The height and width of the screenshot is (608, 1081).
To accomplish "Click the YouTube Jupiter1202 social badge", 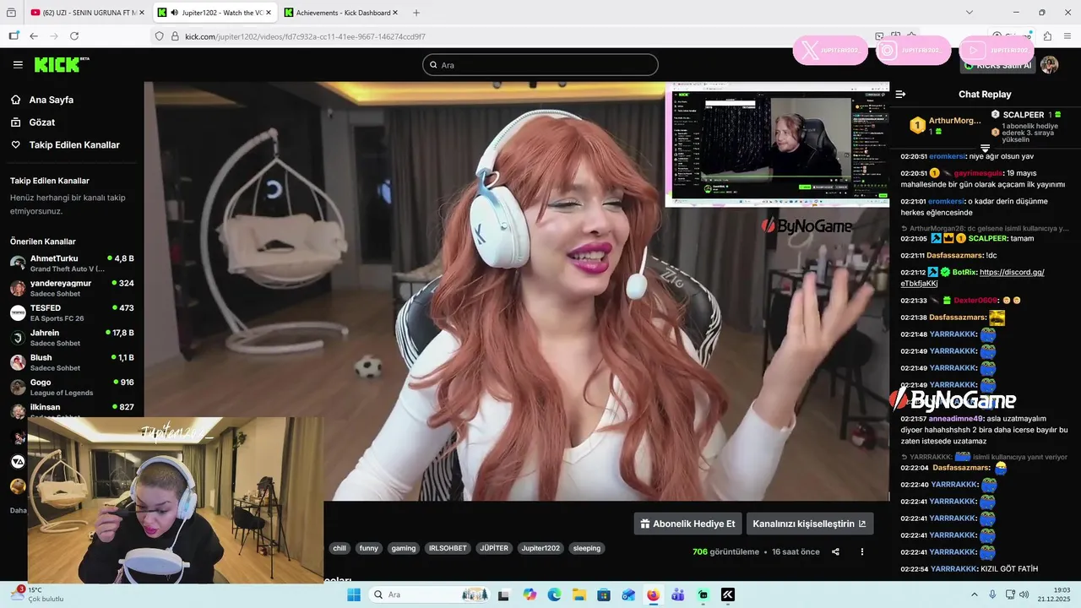I will tap(997, 51).
